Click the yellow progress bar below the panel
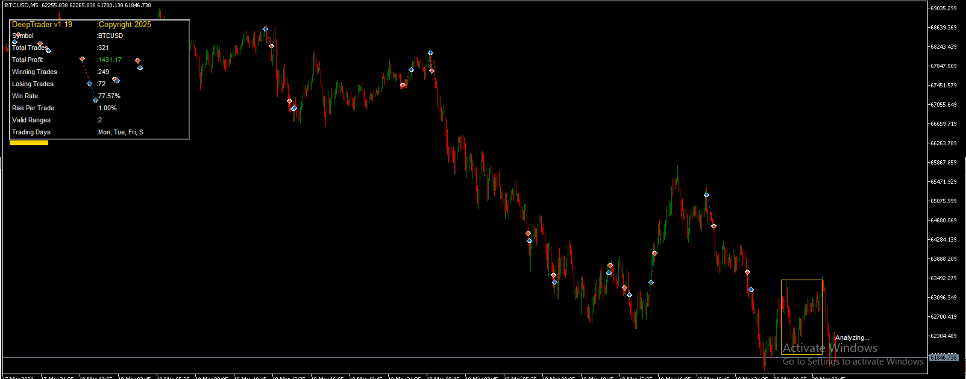Image resolution: width=966 pixels, height=379 pixels. coord(29,143)
